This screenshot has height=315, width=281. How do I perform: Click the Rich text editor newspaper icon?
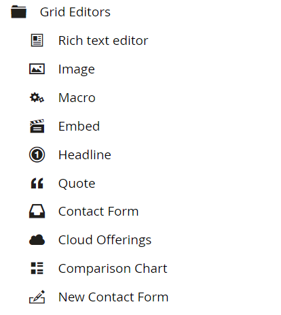37,40
